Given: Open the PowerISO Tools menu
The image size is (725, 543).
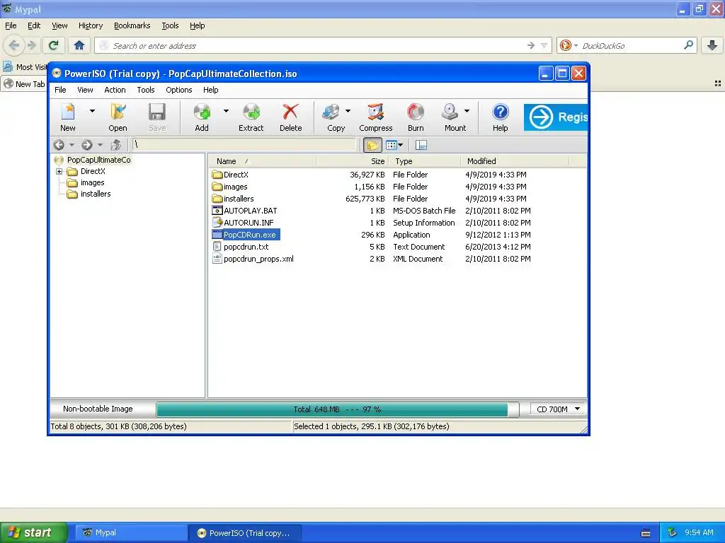Looking at the screenshot, I should point(146,90).
